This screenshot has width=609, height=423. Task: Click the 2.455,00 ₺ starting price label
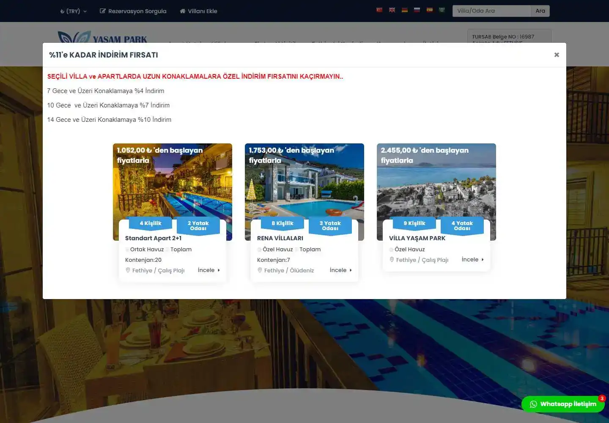click(425, 155)
